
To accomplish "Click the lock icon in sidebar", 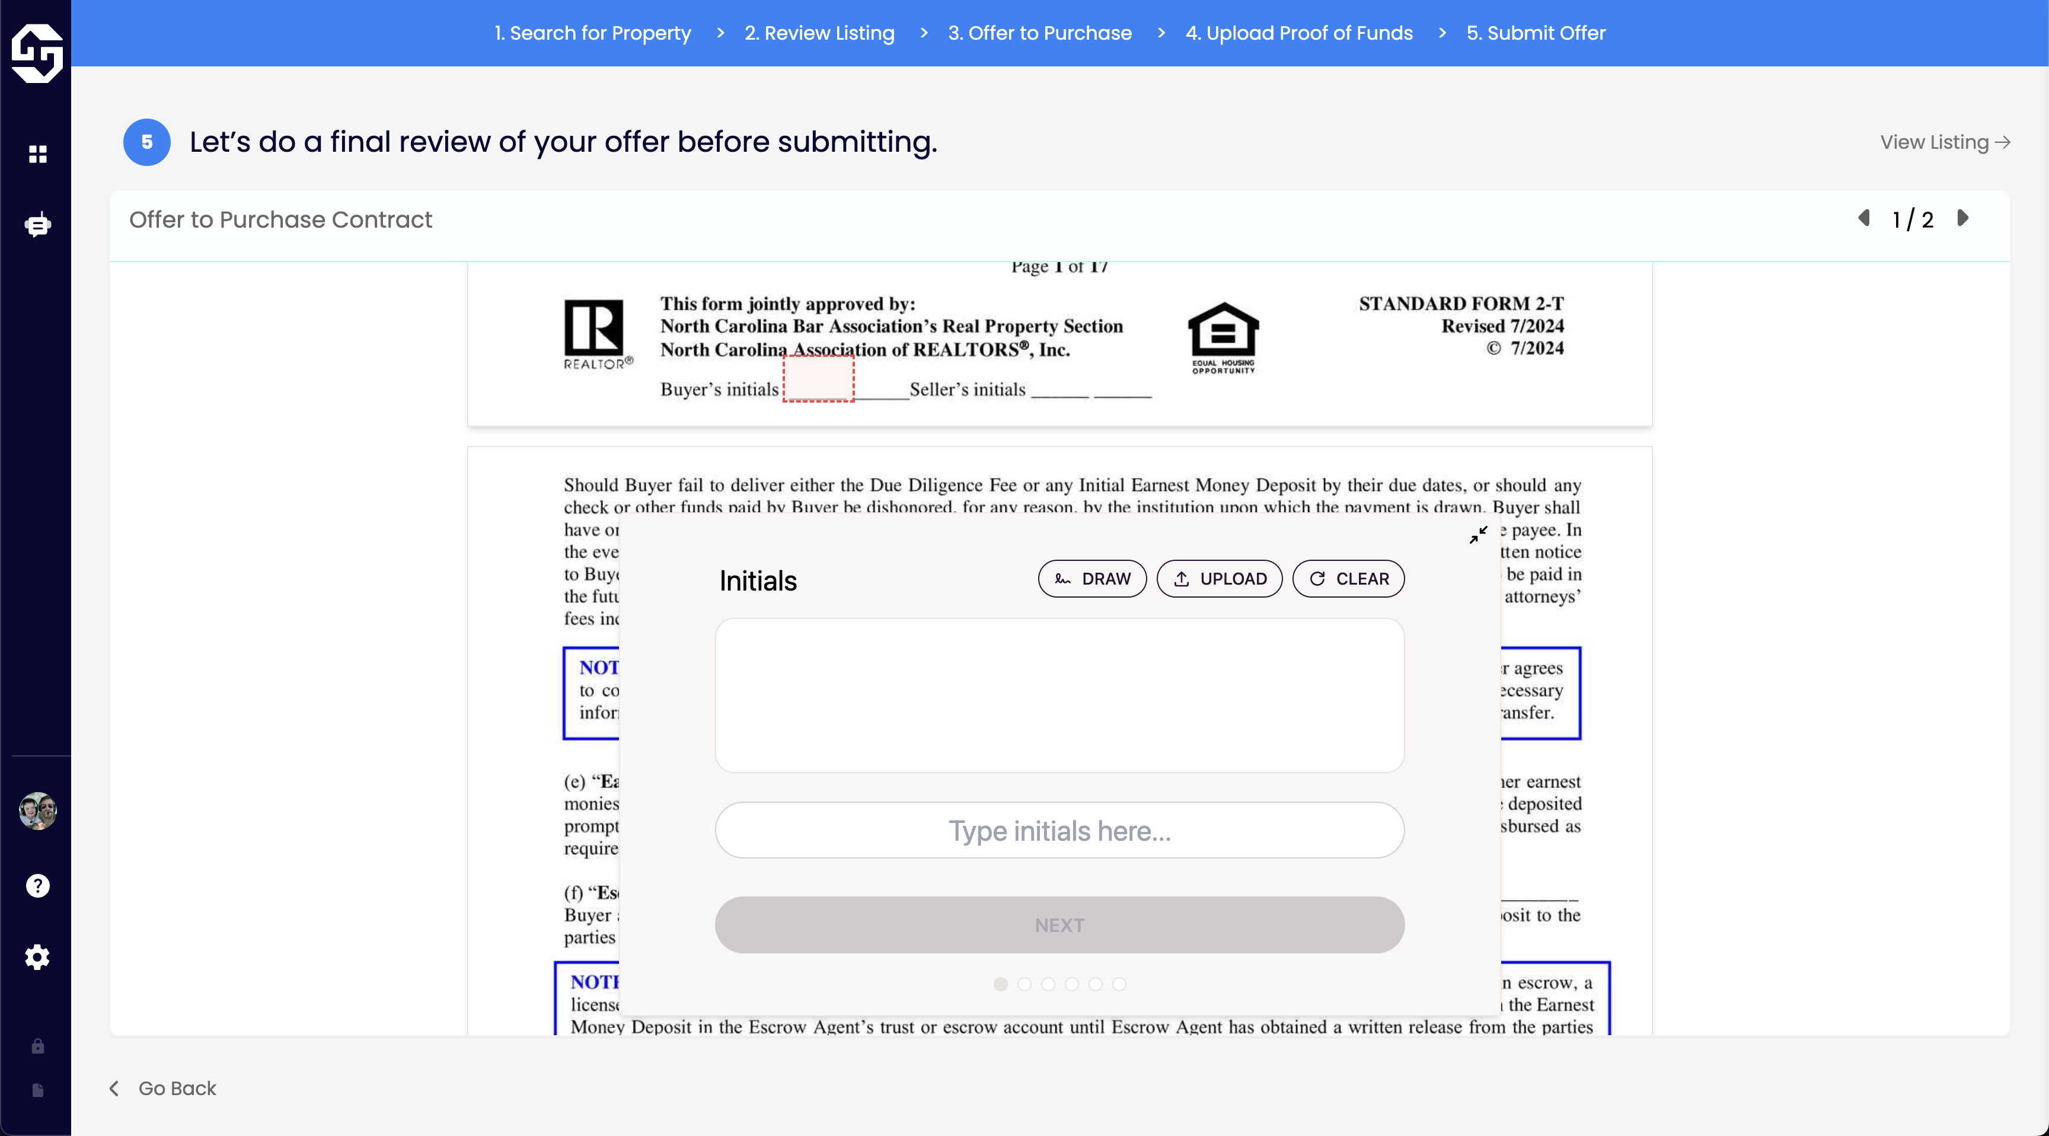I will click(37, 1046).
